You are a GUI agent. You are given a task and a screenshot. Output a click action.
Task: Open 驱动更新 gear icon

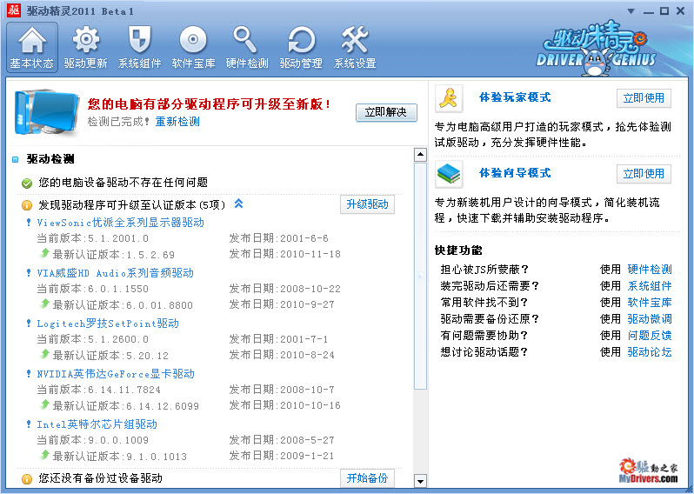[x=85, y=47]
